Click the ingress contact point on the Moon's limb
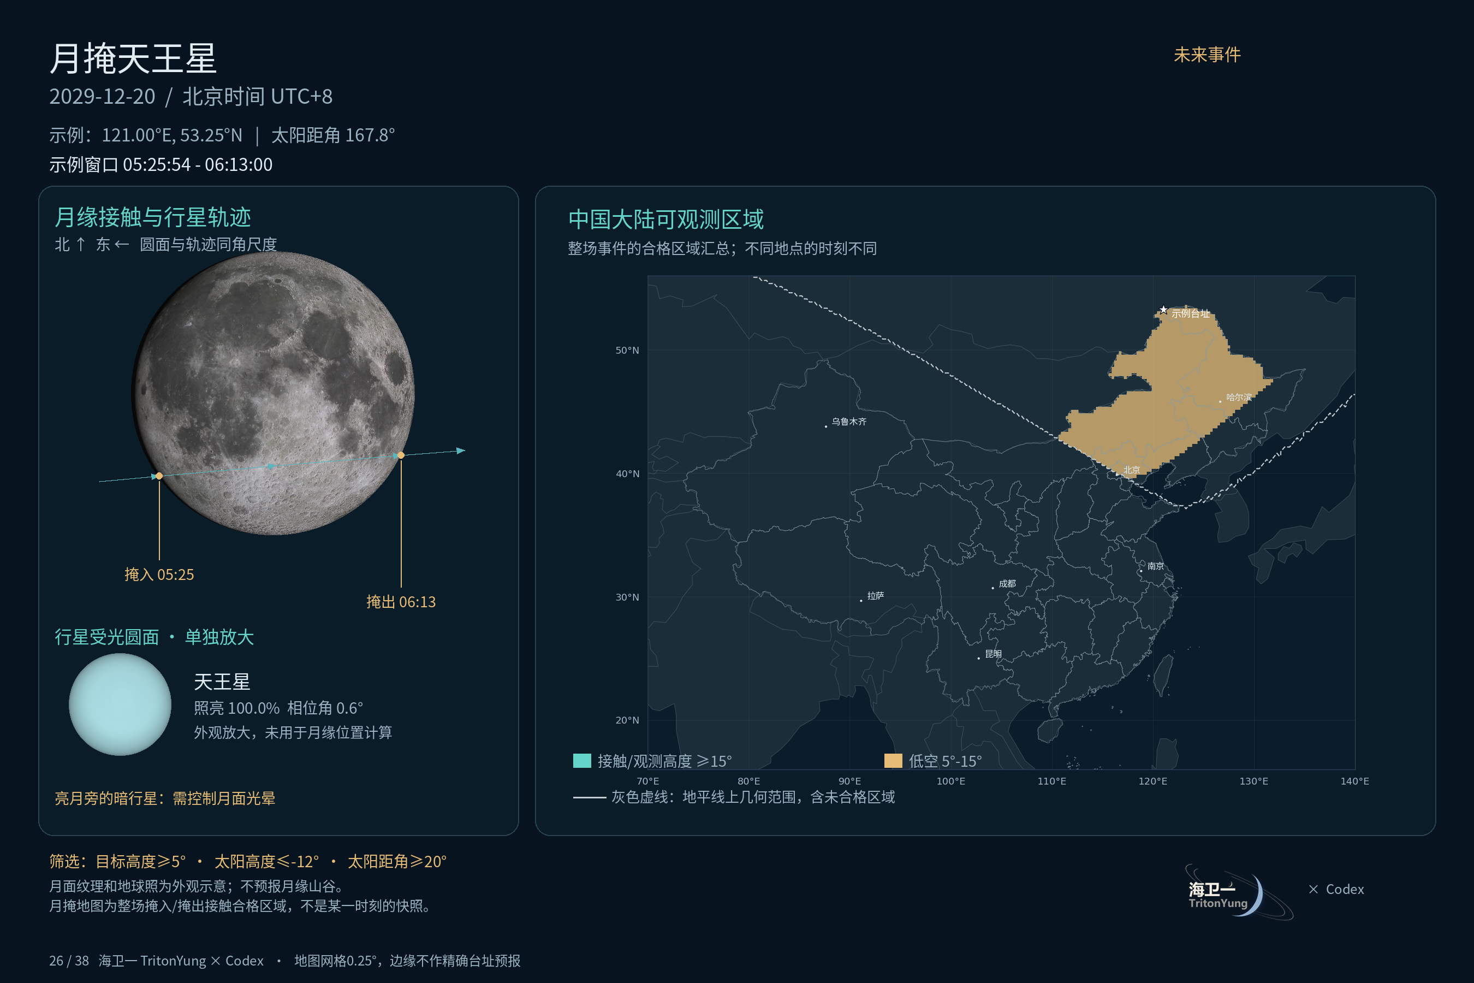The width and height of the screenshot is (1474, 983). [x=159, y=476]
